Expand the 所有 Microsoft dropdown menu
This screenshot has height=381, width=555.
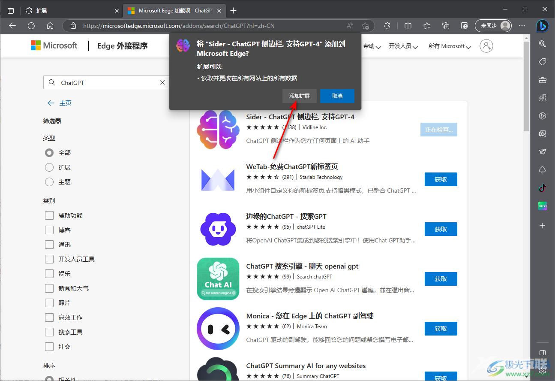pyautogui.click(x=450, y=46)
